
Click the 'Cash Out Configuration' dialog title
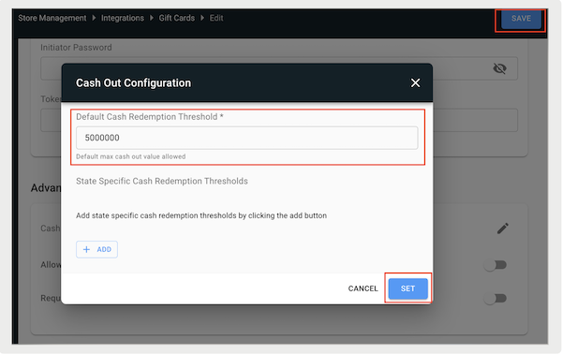point(133,82)
